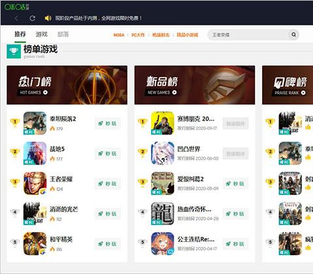The width and height of the screenshot is (313, 274).
Task: Click the trophy icon beside 榜单游戏
Action: (x=14, y=52)
